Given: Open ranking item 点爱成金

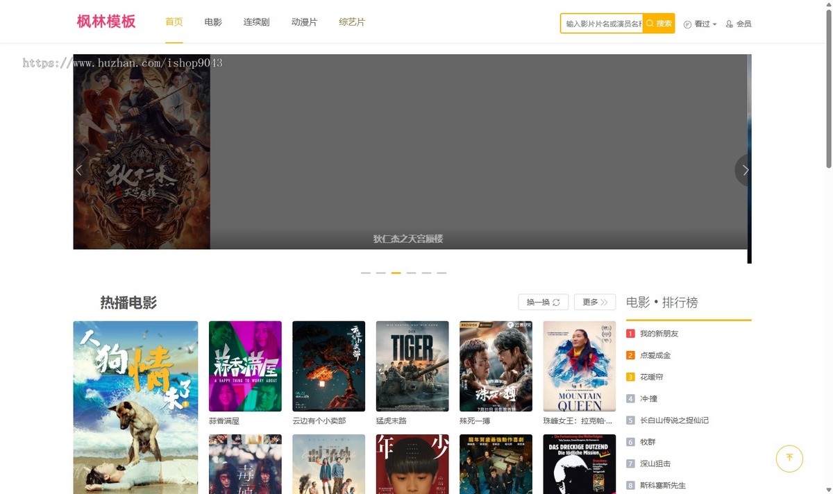Looking at the screenshot, I should click(x=655, y=355).
